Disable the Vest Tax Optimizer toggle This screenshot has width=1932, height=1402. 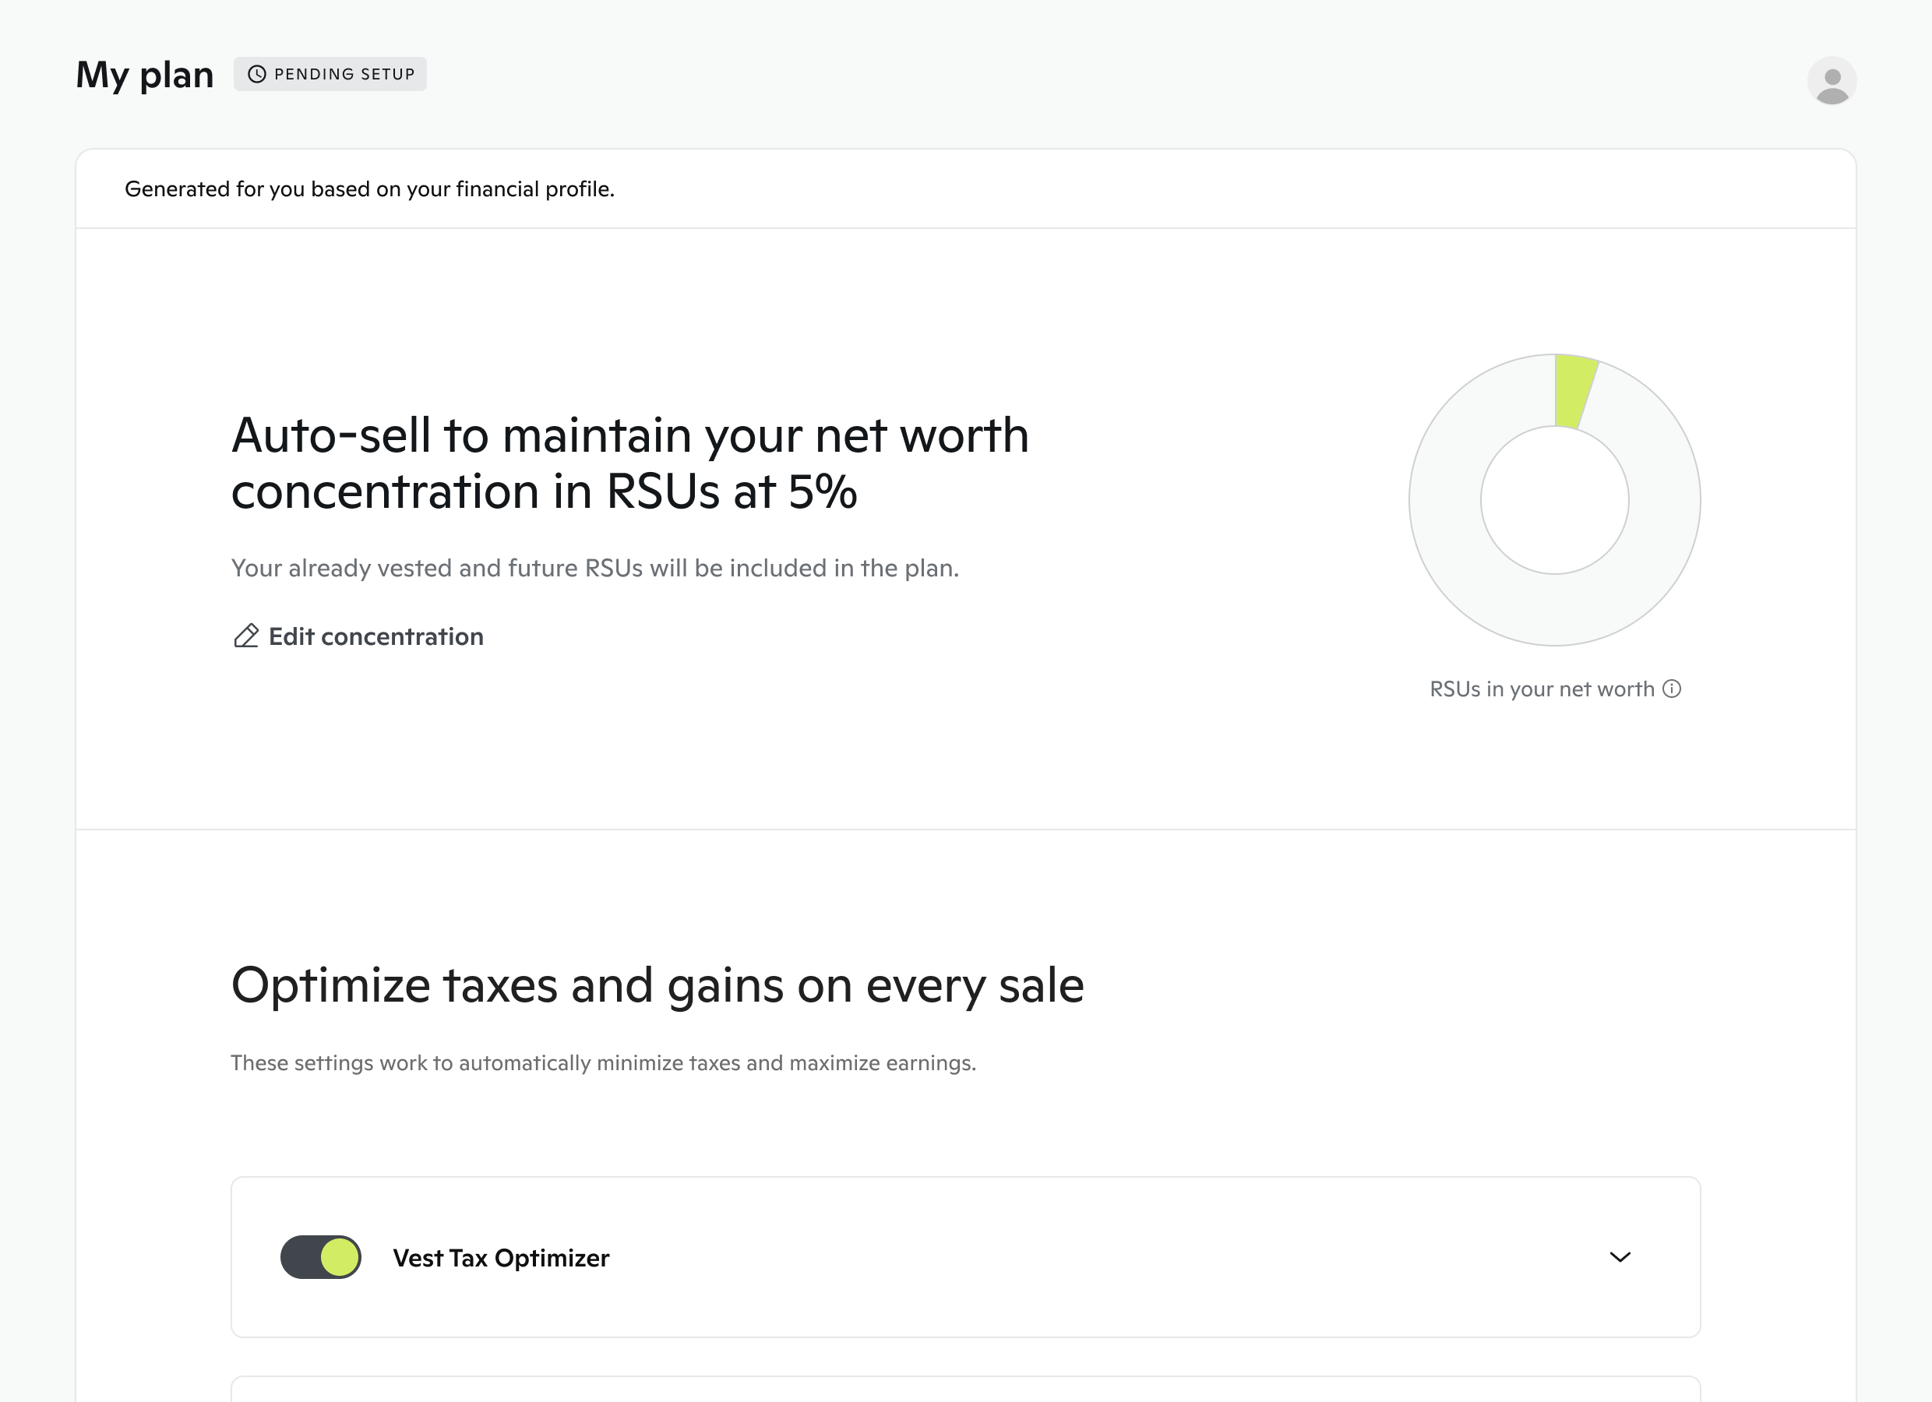321,1257
